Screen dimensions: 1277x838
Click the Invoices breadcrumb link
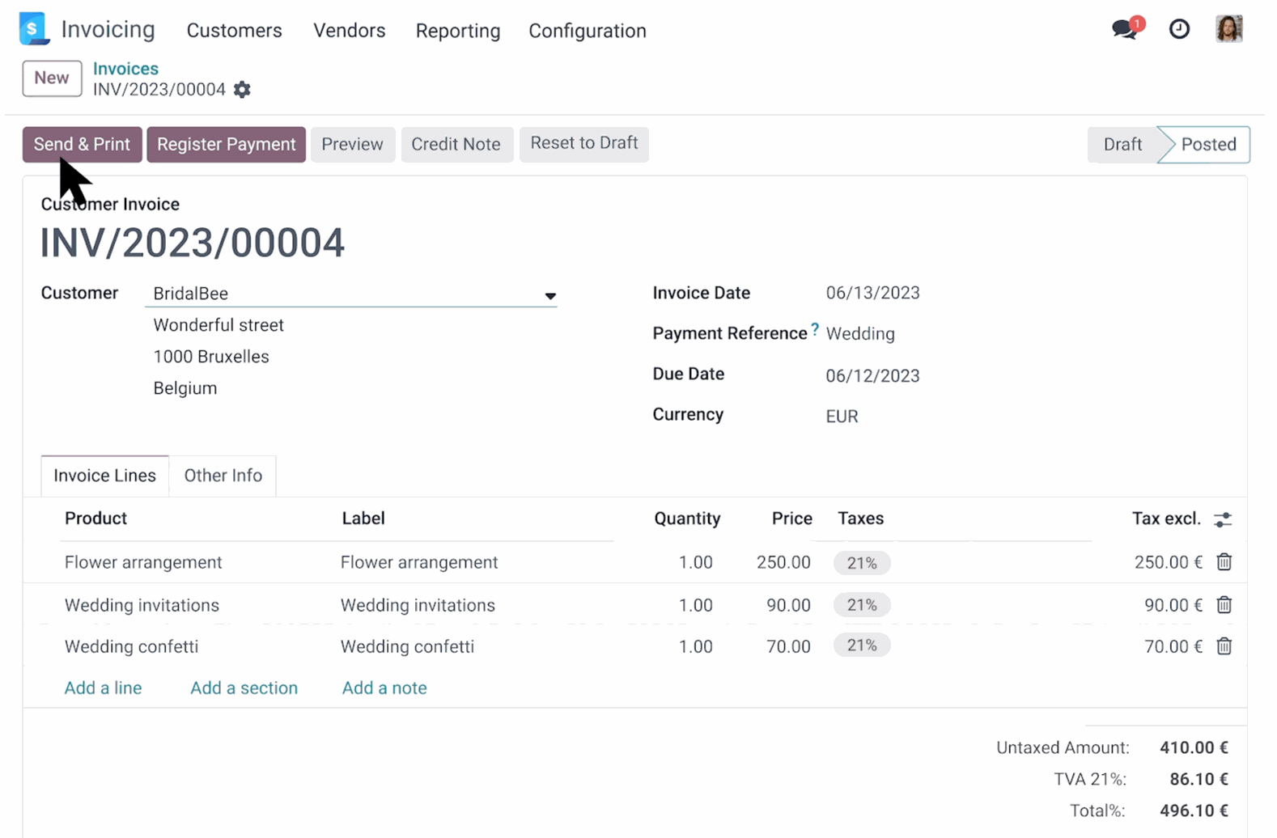tap(125, 69)
